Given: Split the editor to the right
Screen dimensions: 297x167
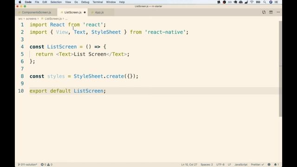Looking at the screenshot, I should click(271, 13).
